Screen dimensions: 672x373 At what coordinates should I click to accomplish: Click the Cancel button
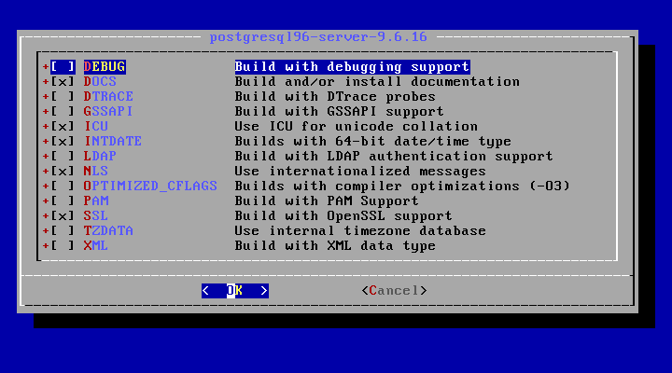(x=394, y=291)
